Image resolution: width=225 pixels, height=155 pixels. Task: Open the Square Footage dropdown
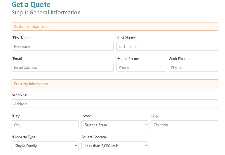pyautogui.click(x=115, y=146)
